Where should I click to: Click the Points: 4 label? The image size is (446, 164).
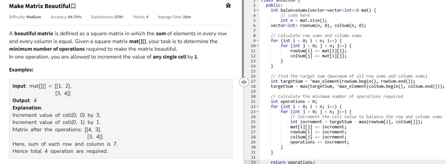141,17
